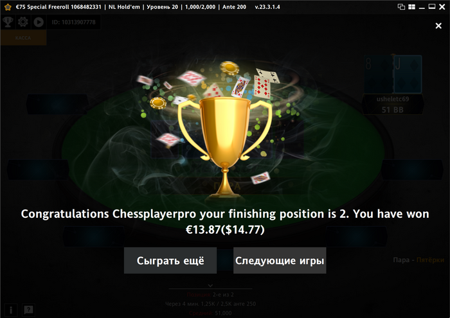This screenshot has height=318, width=450.
Task: Open table settings gear icon
Action: 23,22
